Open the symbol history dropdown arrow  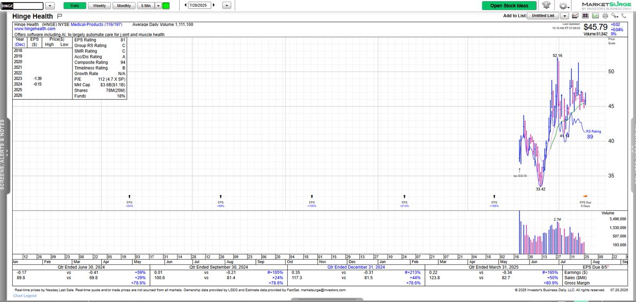pyautogui.click(x=49, y=5)
